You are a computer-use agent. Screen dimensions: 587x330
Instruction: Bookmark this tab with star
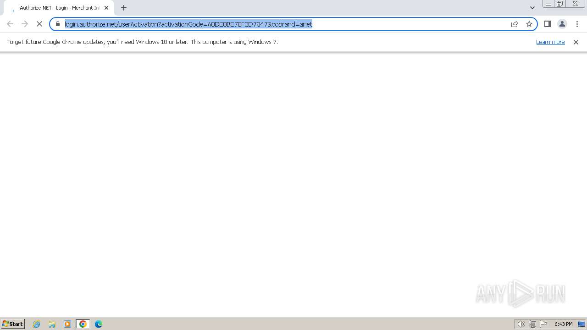coord(529,24)
